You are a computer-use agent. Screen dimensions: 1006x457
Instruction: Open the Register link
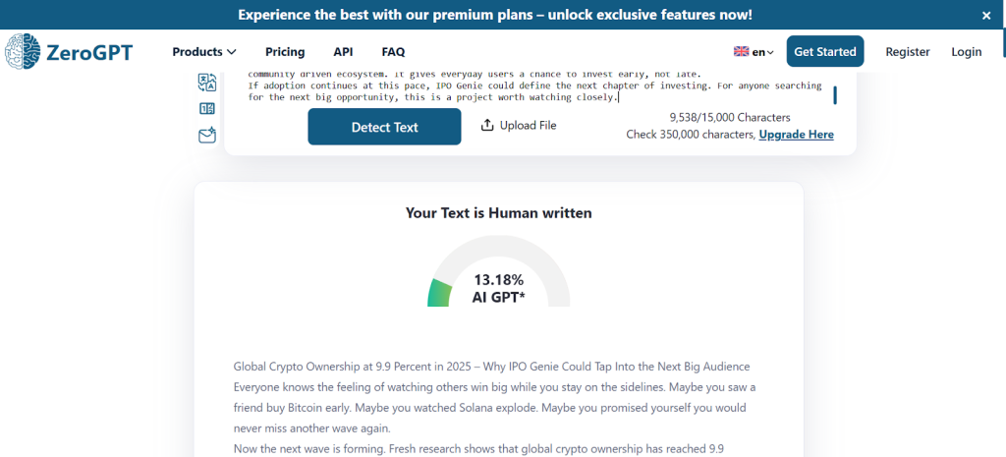(x=908, y=52)
